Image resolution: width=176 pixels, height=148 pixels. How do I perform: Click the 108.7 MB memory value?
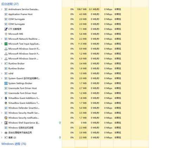[x=82, y=9]
